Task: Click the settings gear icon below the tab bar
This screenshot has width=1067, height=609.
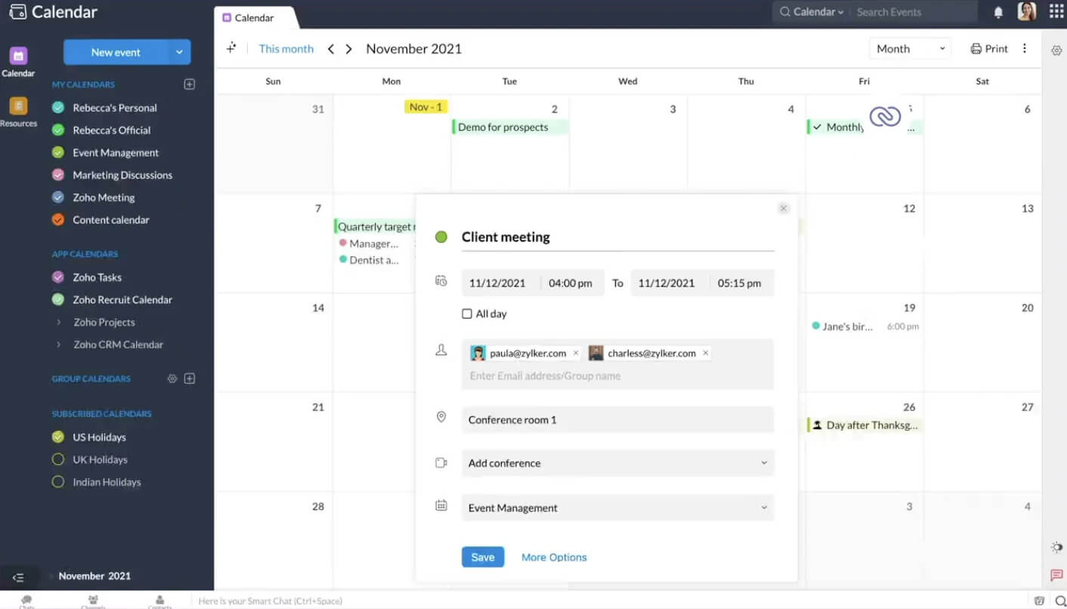Action: (1056, 51)
